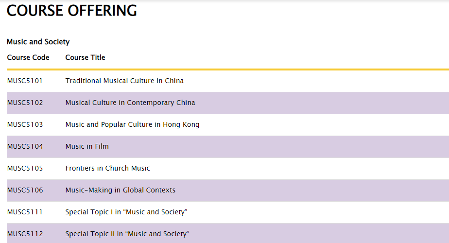Select course code MUSC5112

coord(25,234)
